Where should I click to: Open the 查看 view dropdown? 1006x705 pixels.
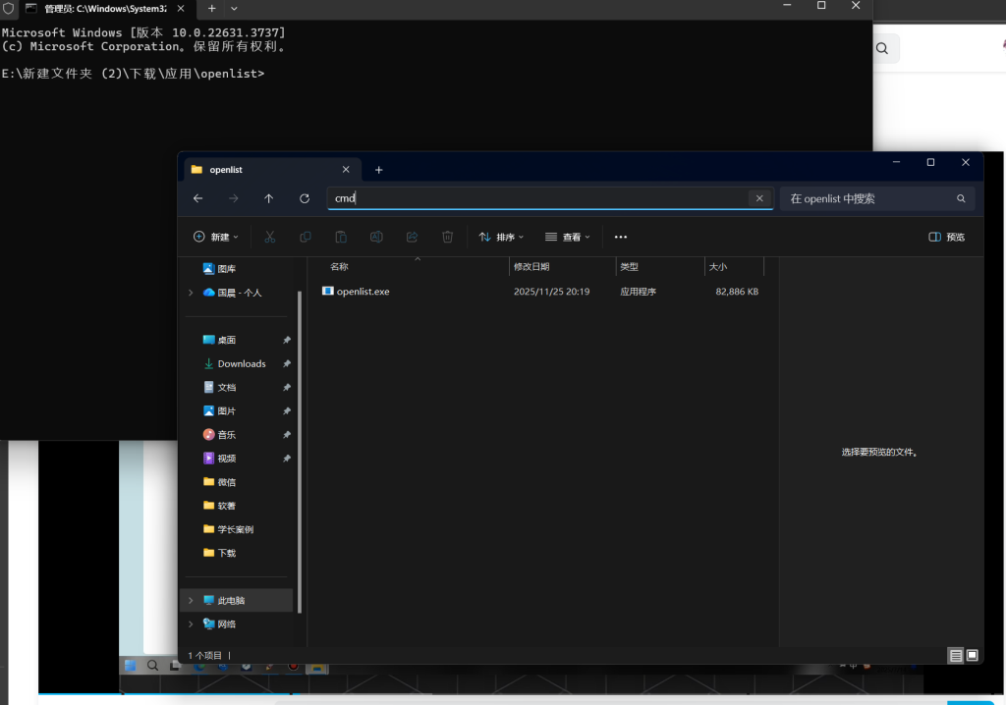(568, 237)
